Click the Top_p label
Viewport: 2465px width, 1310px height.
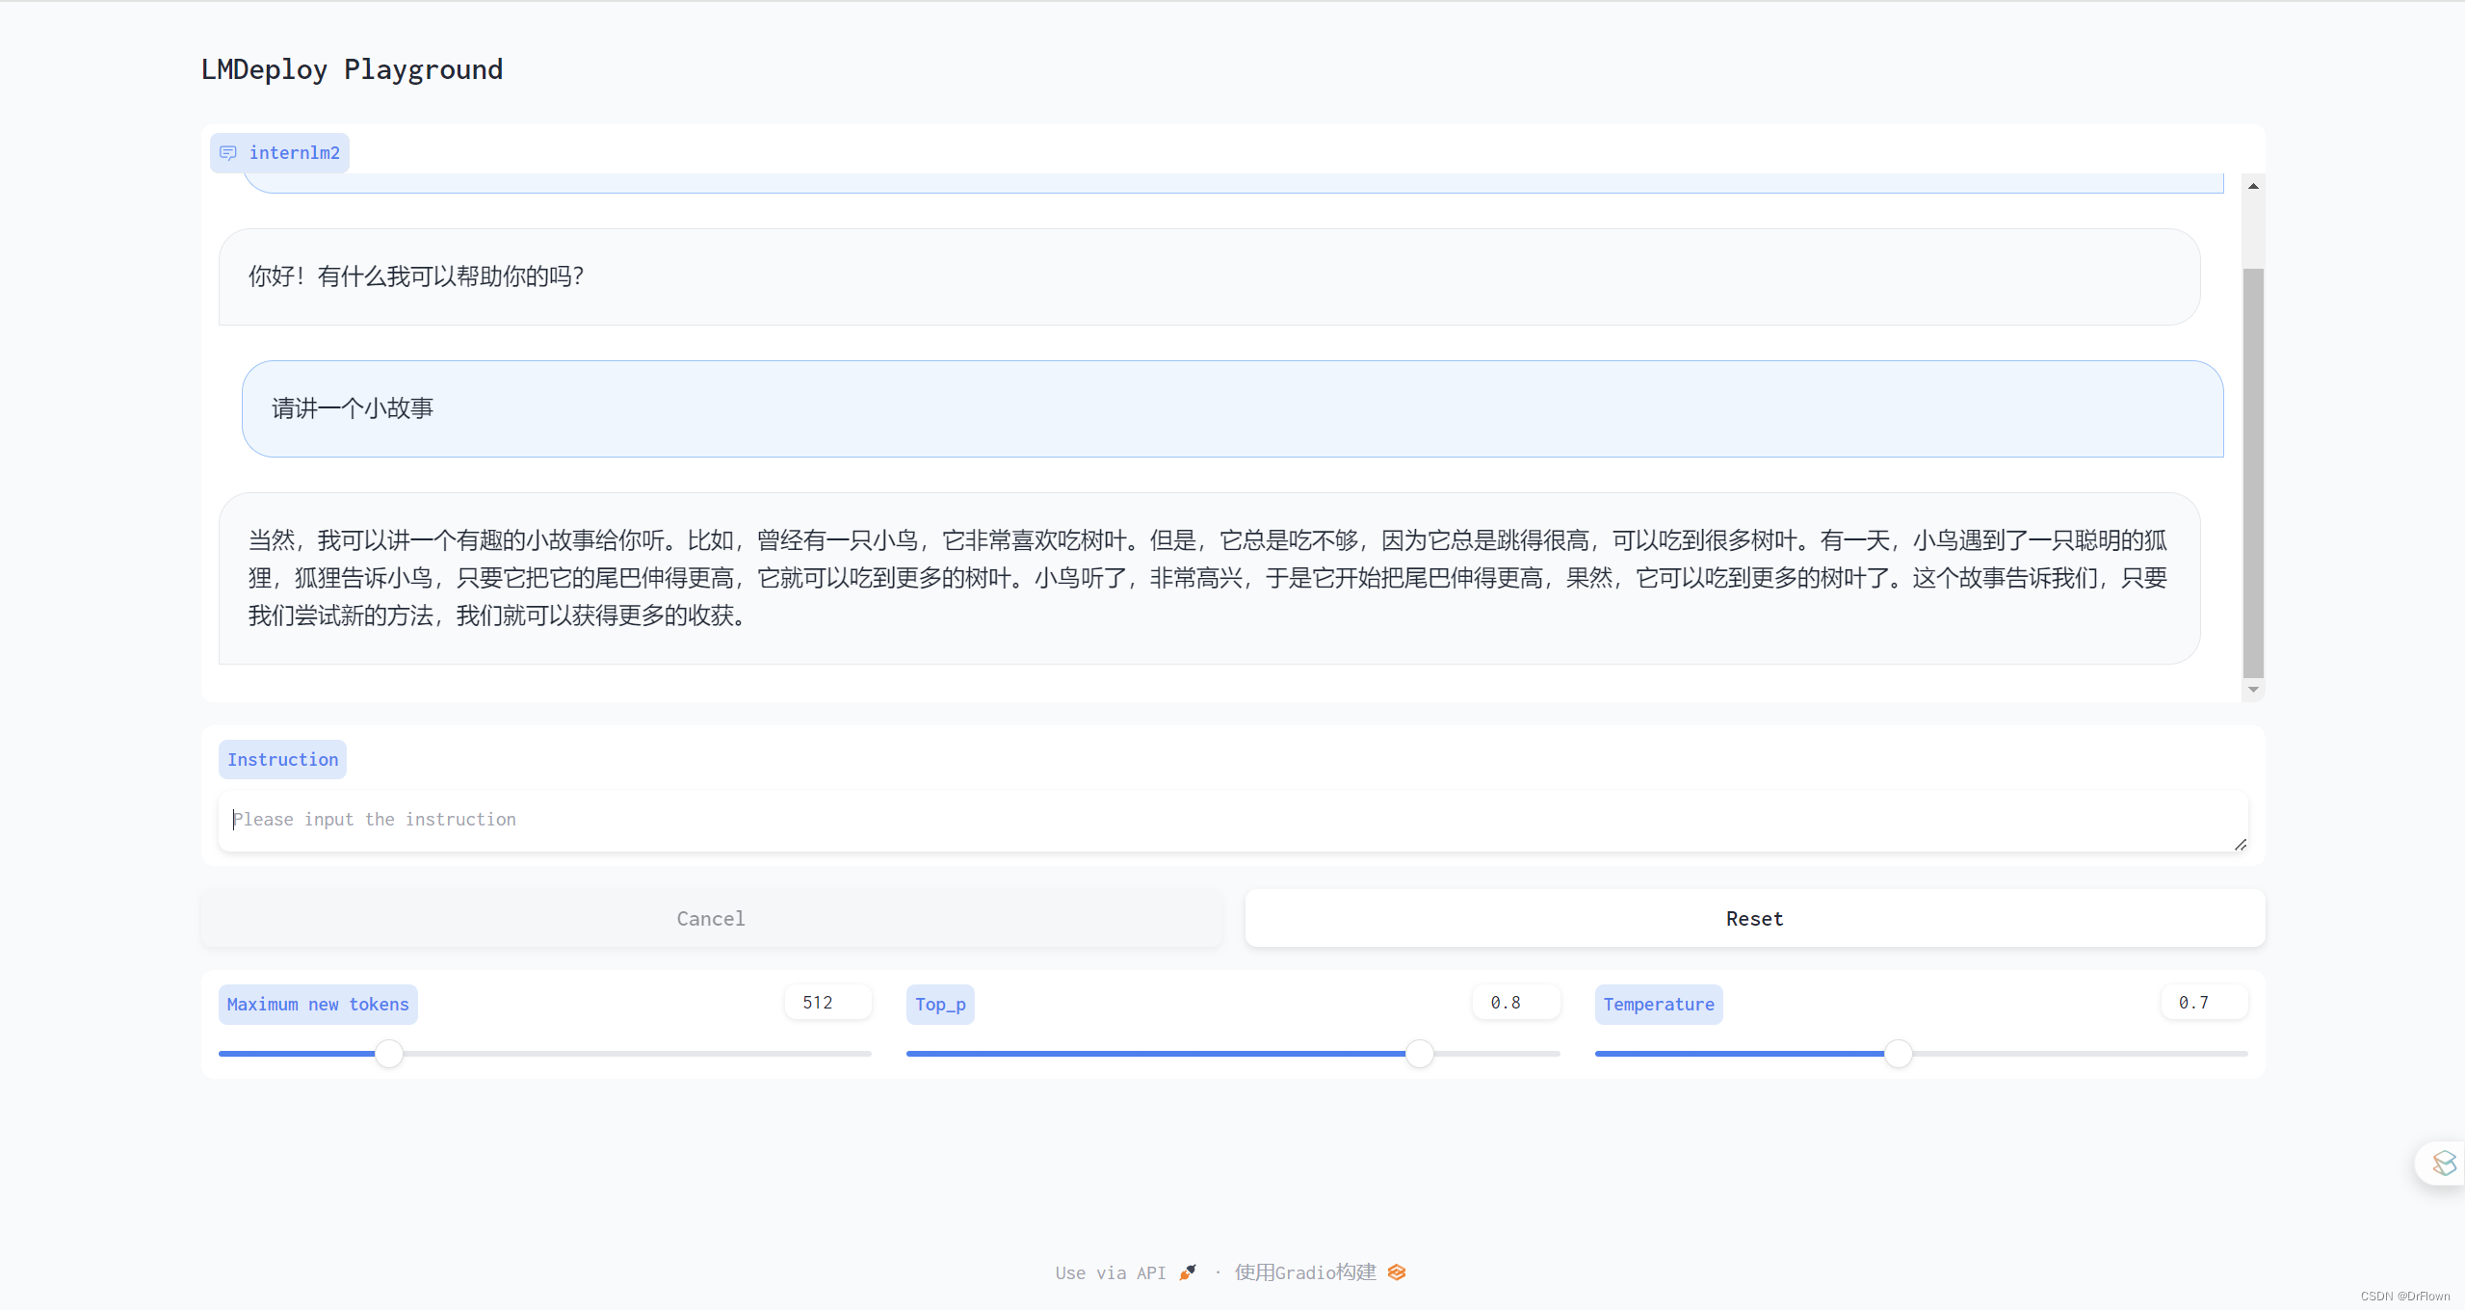pyautogui.click(x=940, y=1005)
